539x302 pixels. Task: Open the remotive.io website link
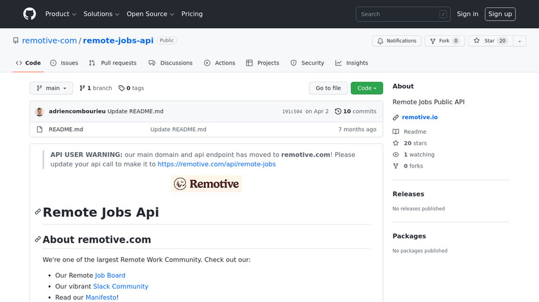coord(420,118)
